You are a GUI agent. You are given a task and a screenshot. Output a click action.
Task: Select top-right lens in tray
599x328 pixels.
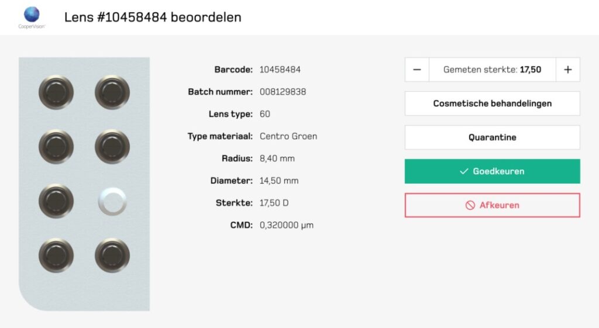pos(112,92)
